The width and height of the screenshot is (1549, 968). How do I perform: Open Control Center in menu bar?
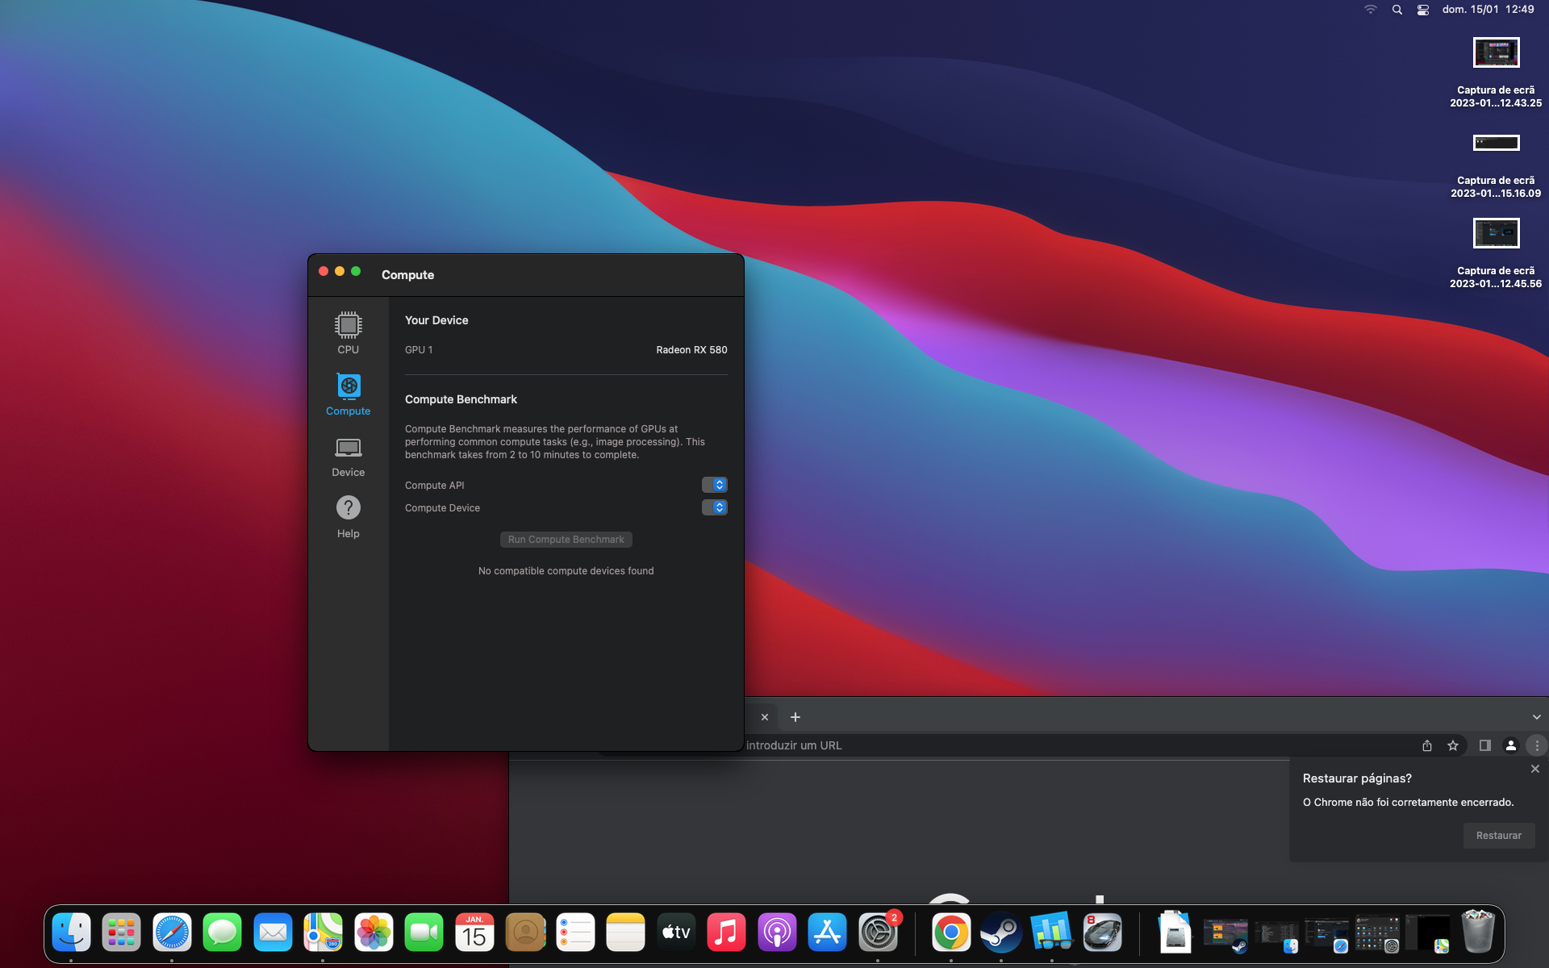click(1423, 10)
